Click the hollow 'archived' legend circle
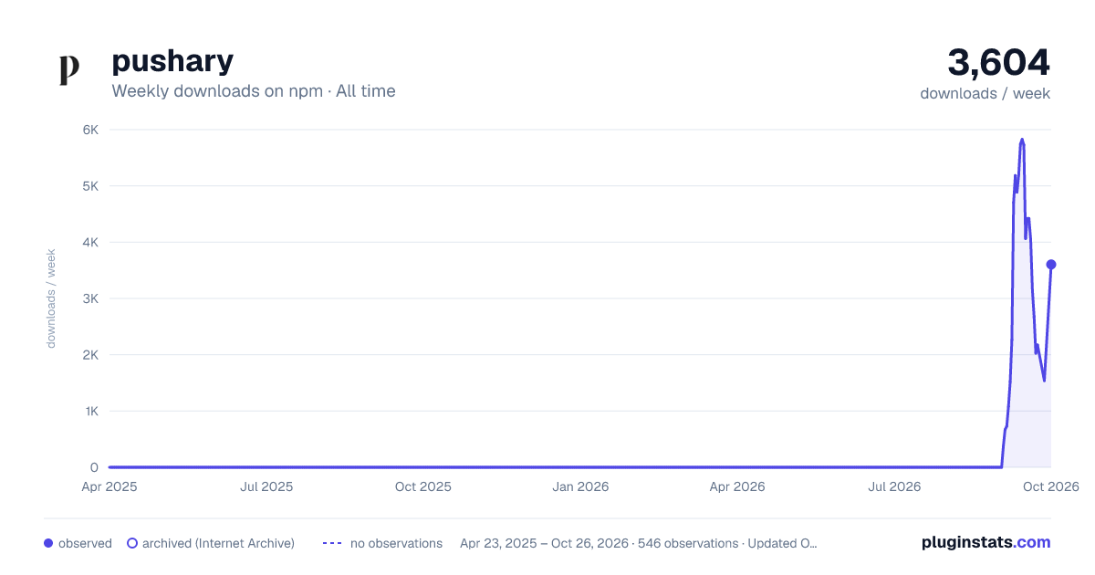The image size is (1095, 575). tap(132, 543)
